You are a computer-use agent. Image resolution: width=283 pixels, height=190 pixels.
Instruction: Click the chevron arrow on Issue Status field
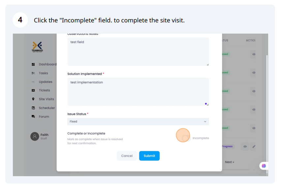(x=205, y=122)
